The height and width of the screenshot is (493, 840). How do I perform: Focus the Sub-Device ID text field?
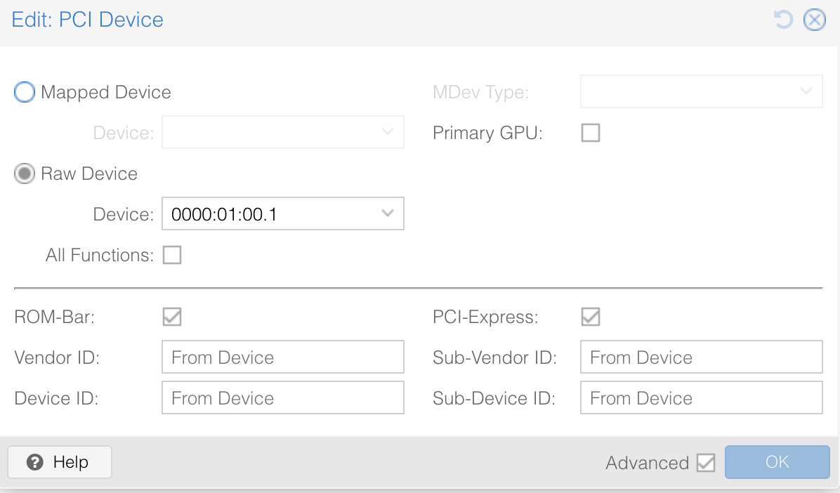coord(701,398)
